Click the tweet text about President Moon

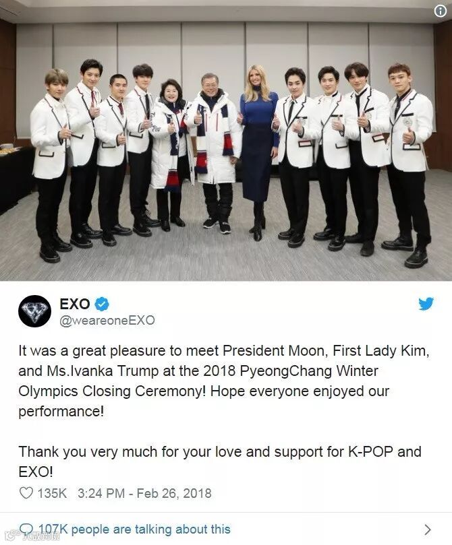pyautogui.click(x=224, y=381)
